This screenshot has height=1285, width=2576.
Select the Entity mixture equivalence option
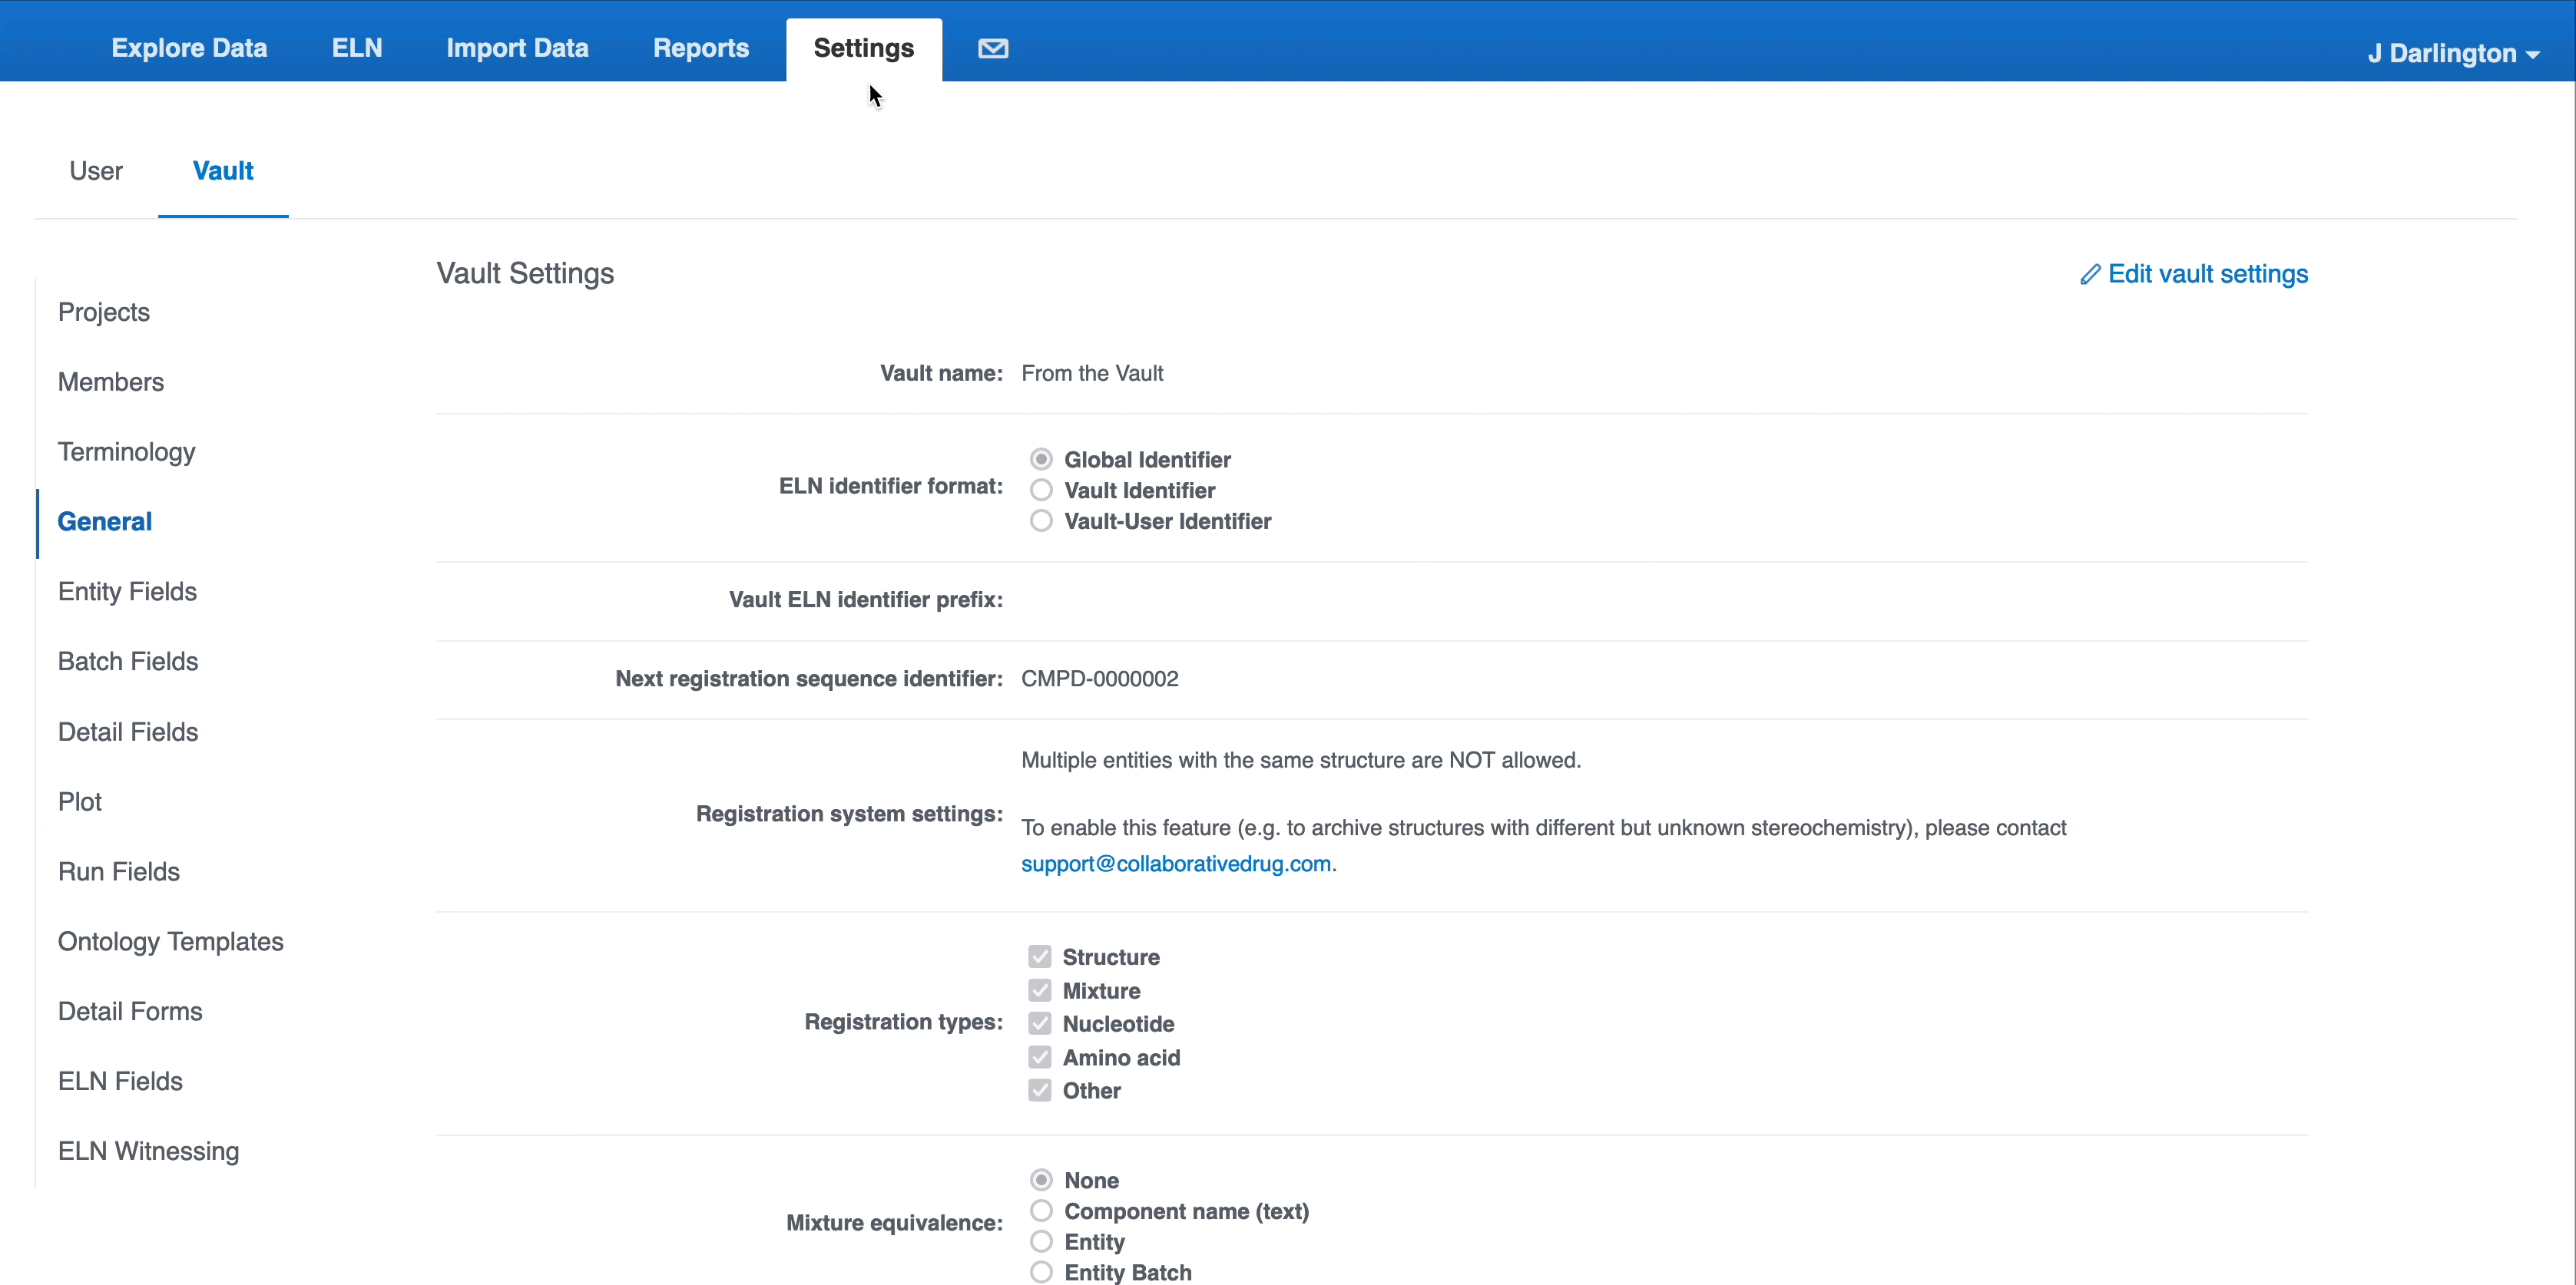pyautogui.click(x=1041, y=1242)
